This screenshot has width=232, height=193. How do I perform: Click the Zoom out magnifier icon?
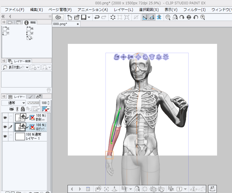[168, 17]
